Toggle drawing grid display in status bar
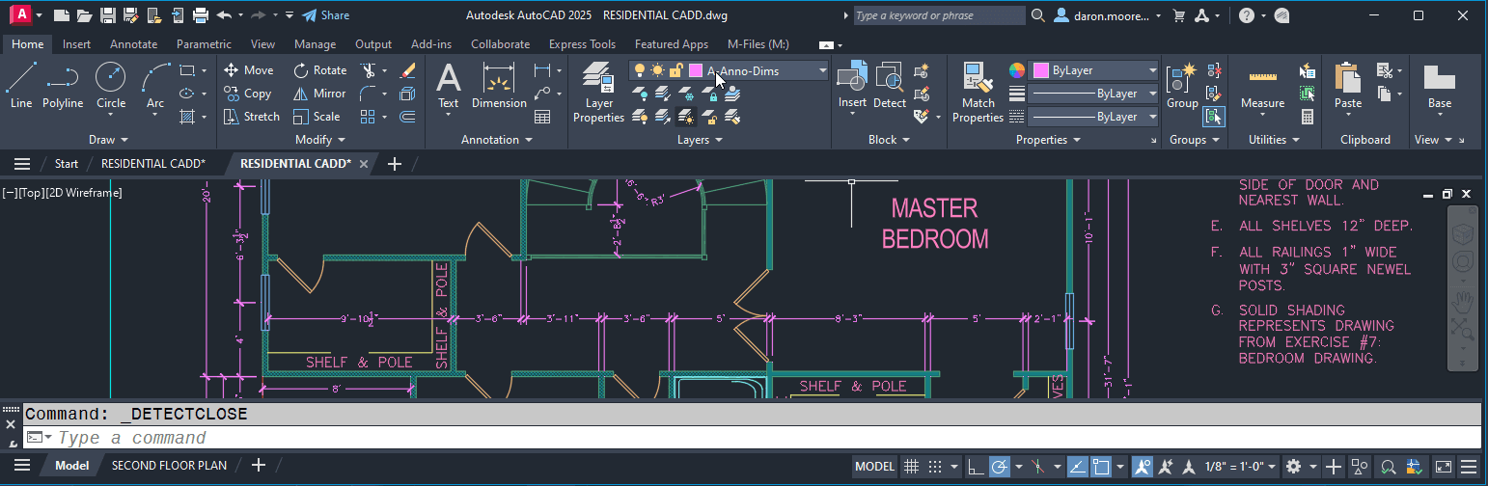The height and width of the screenshot is (486, 1488). 910,467
